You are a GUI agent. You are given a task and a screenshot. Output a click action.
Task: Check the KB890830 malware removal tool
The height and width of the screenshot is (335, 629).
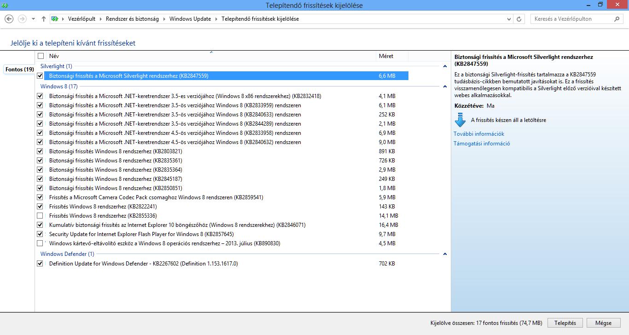pos(40,243)
